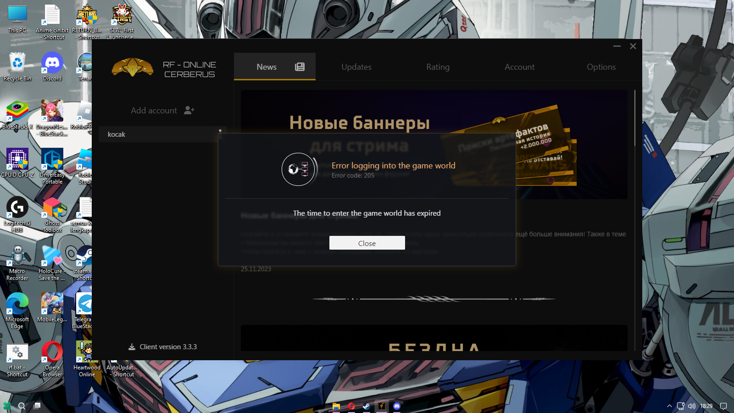Click the Client version download icon
This screenshot has height=413, width=734.
[132, 347]
